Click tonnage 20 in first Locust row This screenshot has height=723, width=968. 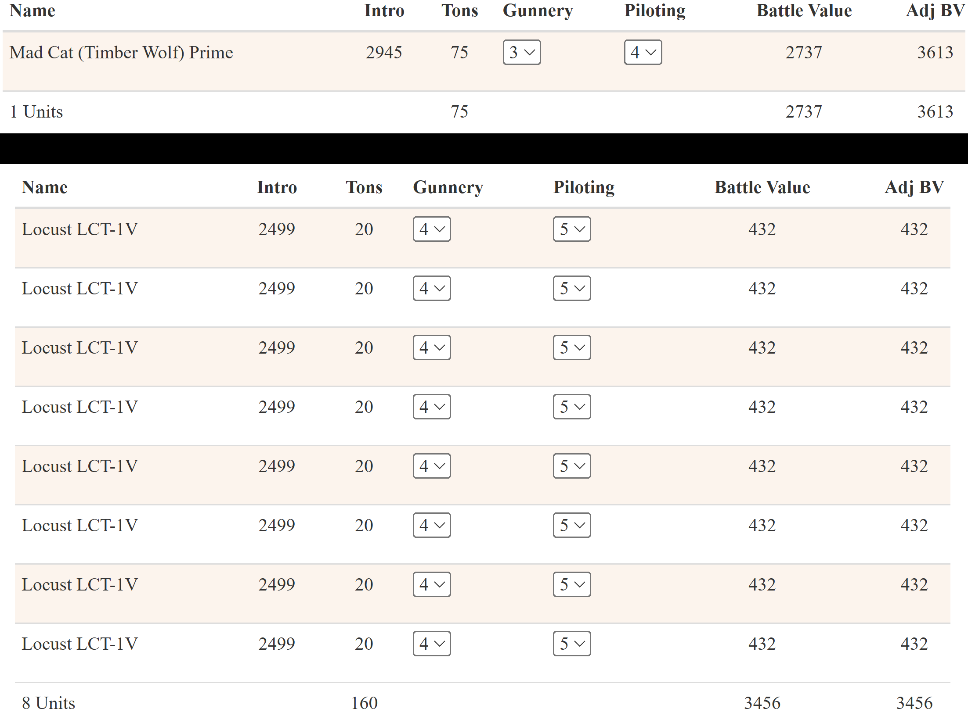364,229
